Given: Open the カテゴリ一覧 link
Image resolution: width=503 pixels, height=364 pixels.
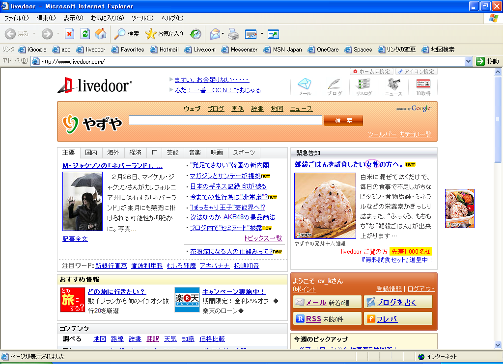Looking at the screenshot, I should 416,134.
